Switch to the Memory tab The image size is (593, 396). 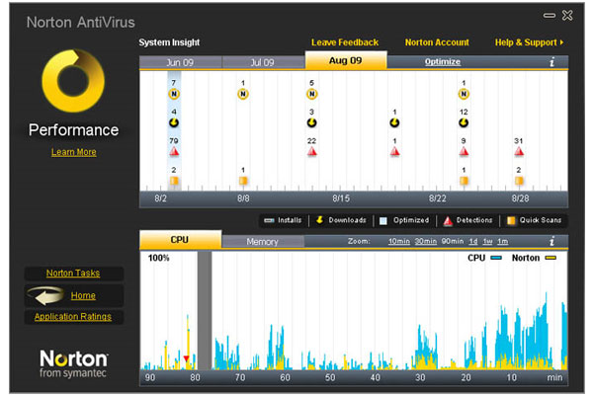263,242
